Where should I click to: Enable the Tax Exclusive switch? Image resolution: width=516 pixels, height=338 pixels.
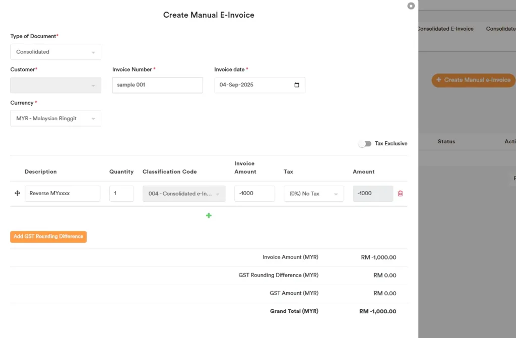[x=364, y=143]
